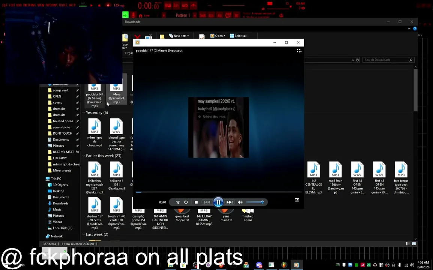The width and height of the screenshot is (433, 270).
Task: Select knife thru my stomach mp3 file
Action: click(95, 177)
